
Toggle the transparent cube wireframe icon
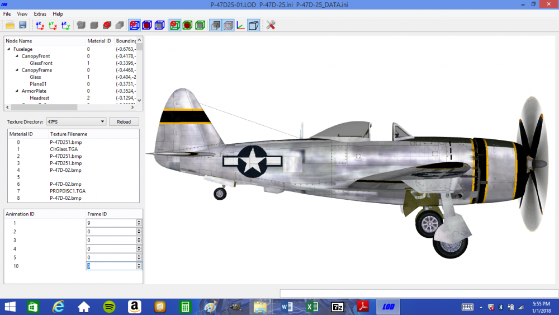point(228,25)
